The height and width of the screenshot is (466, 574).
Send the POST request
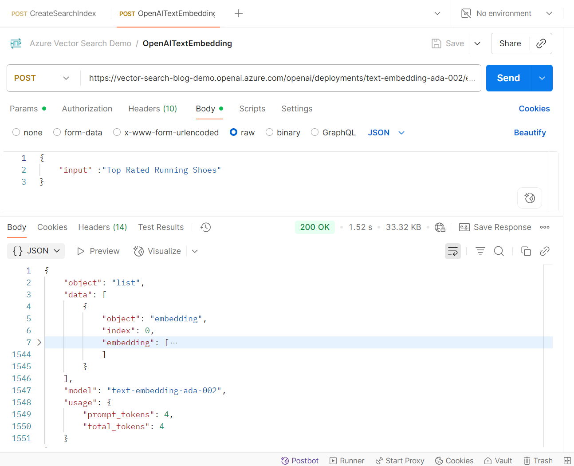point(508,78)
